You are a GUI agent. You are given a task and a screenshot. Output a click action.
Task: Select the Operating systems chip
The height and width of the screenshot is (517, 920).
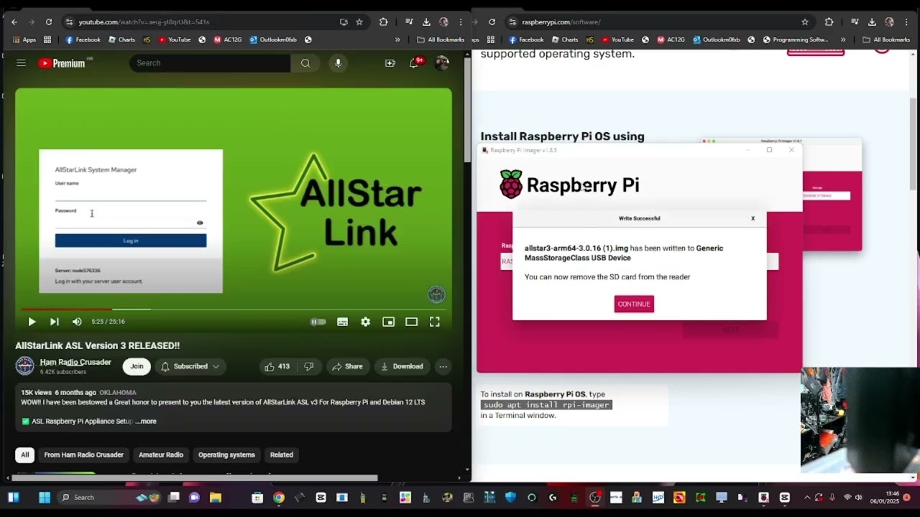coord(226,455)
